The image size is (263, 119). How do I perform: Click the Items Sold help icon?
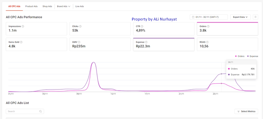[x=21, y=42]
